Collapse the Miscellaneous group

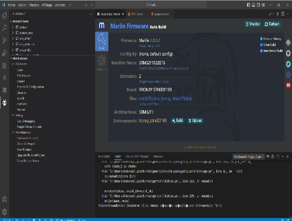coord(13,132)
